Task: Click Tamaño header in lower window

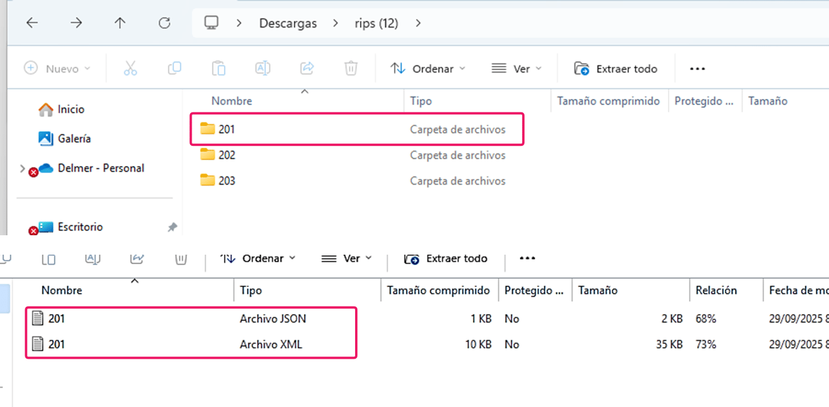Action: 598,291
